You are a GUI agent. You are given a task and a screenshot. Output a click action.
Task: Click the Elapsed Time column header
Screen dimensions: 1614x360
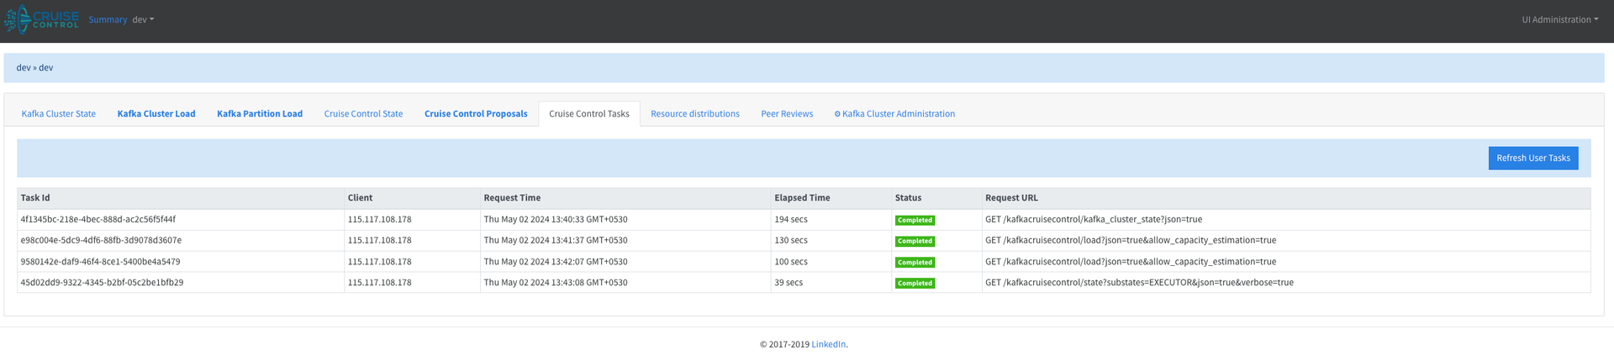802,198
